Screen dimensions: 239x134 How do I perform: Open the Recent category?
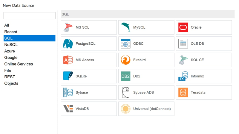[29, 32]
